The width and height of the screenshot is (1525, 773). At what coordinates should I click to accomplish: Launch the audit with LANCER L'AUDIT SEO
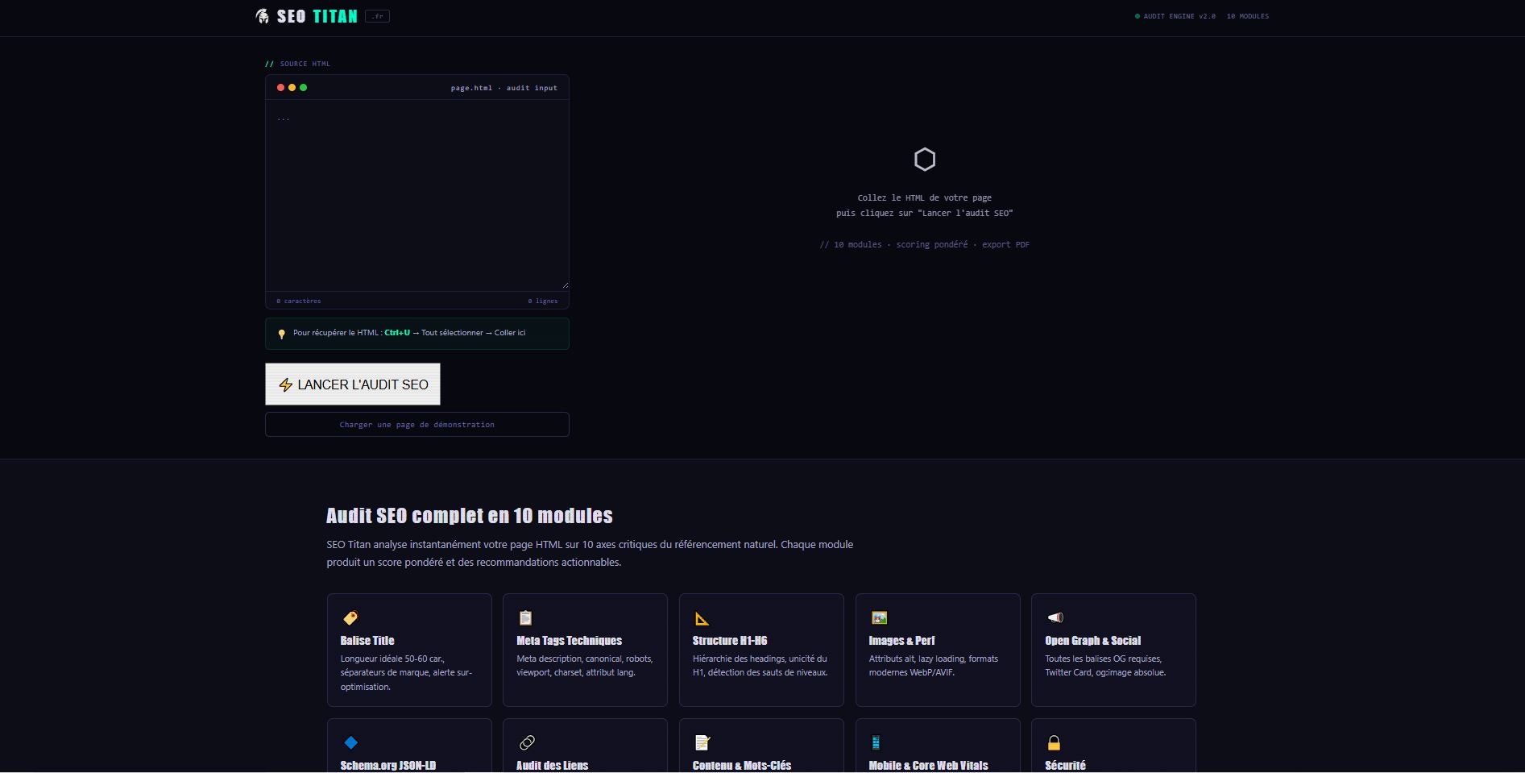(353, 384)
